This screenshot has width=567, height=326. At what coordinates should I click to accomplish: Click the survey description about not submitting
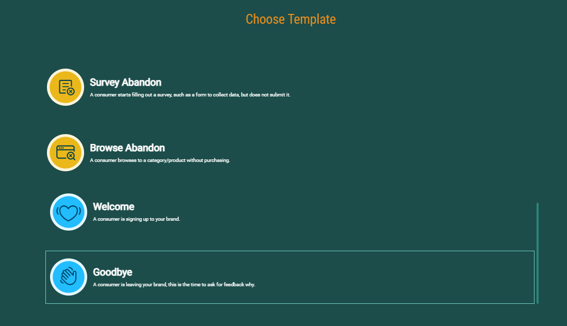pos(190,95)
